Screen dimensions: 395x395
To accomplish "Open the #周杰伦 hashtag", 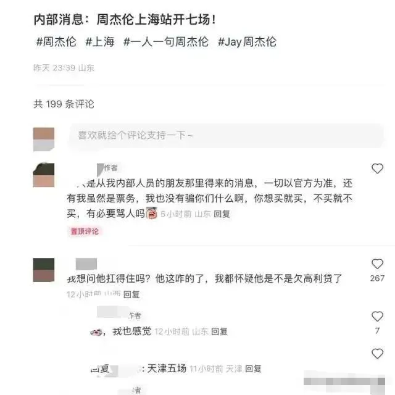I will [x=56, y=41].
